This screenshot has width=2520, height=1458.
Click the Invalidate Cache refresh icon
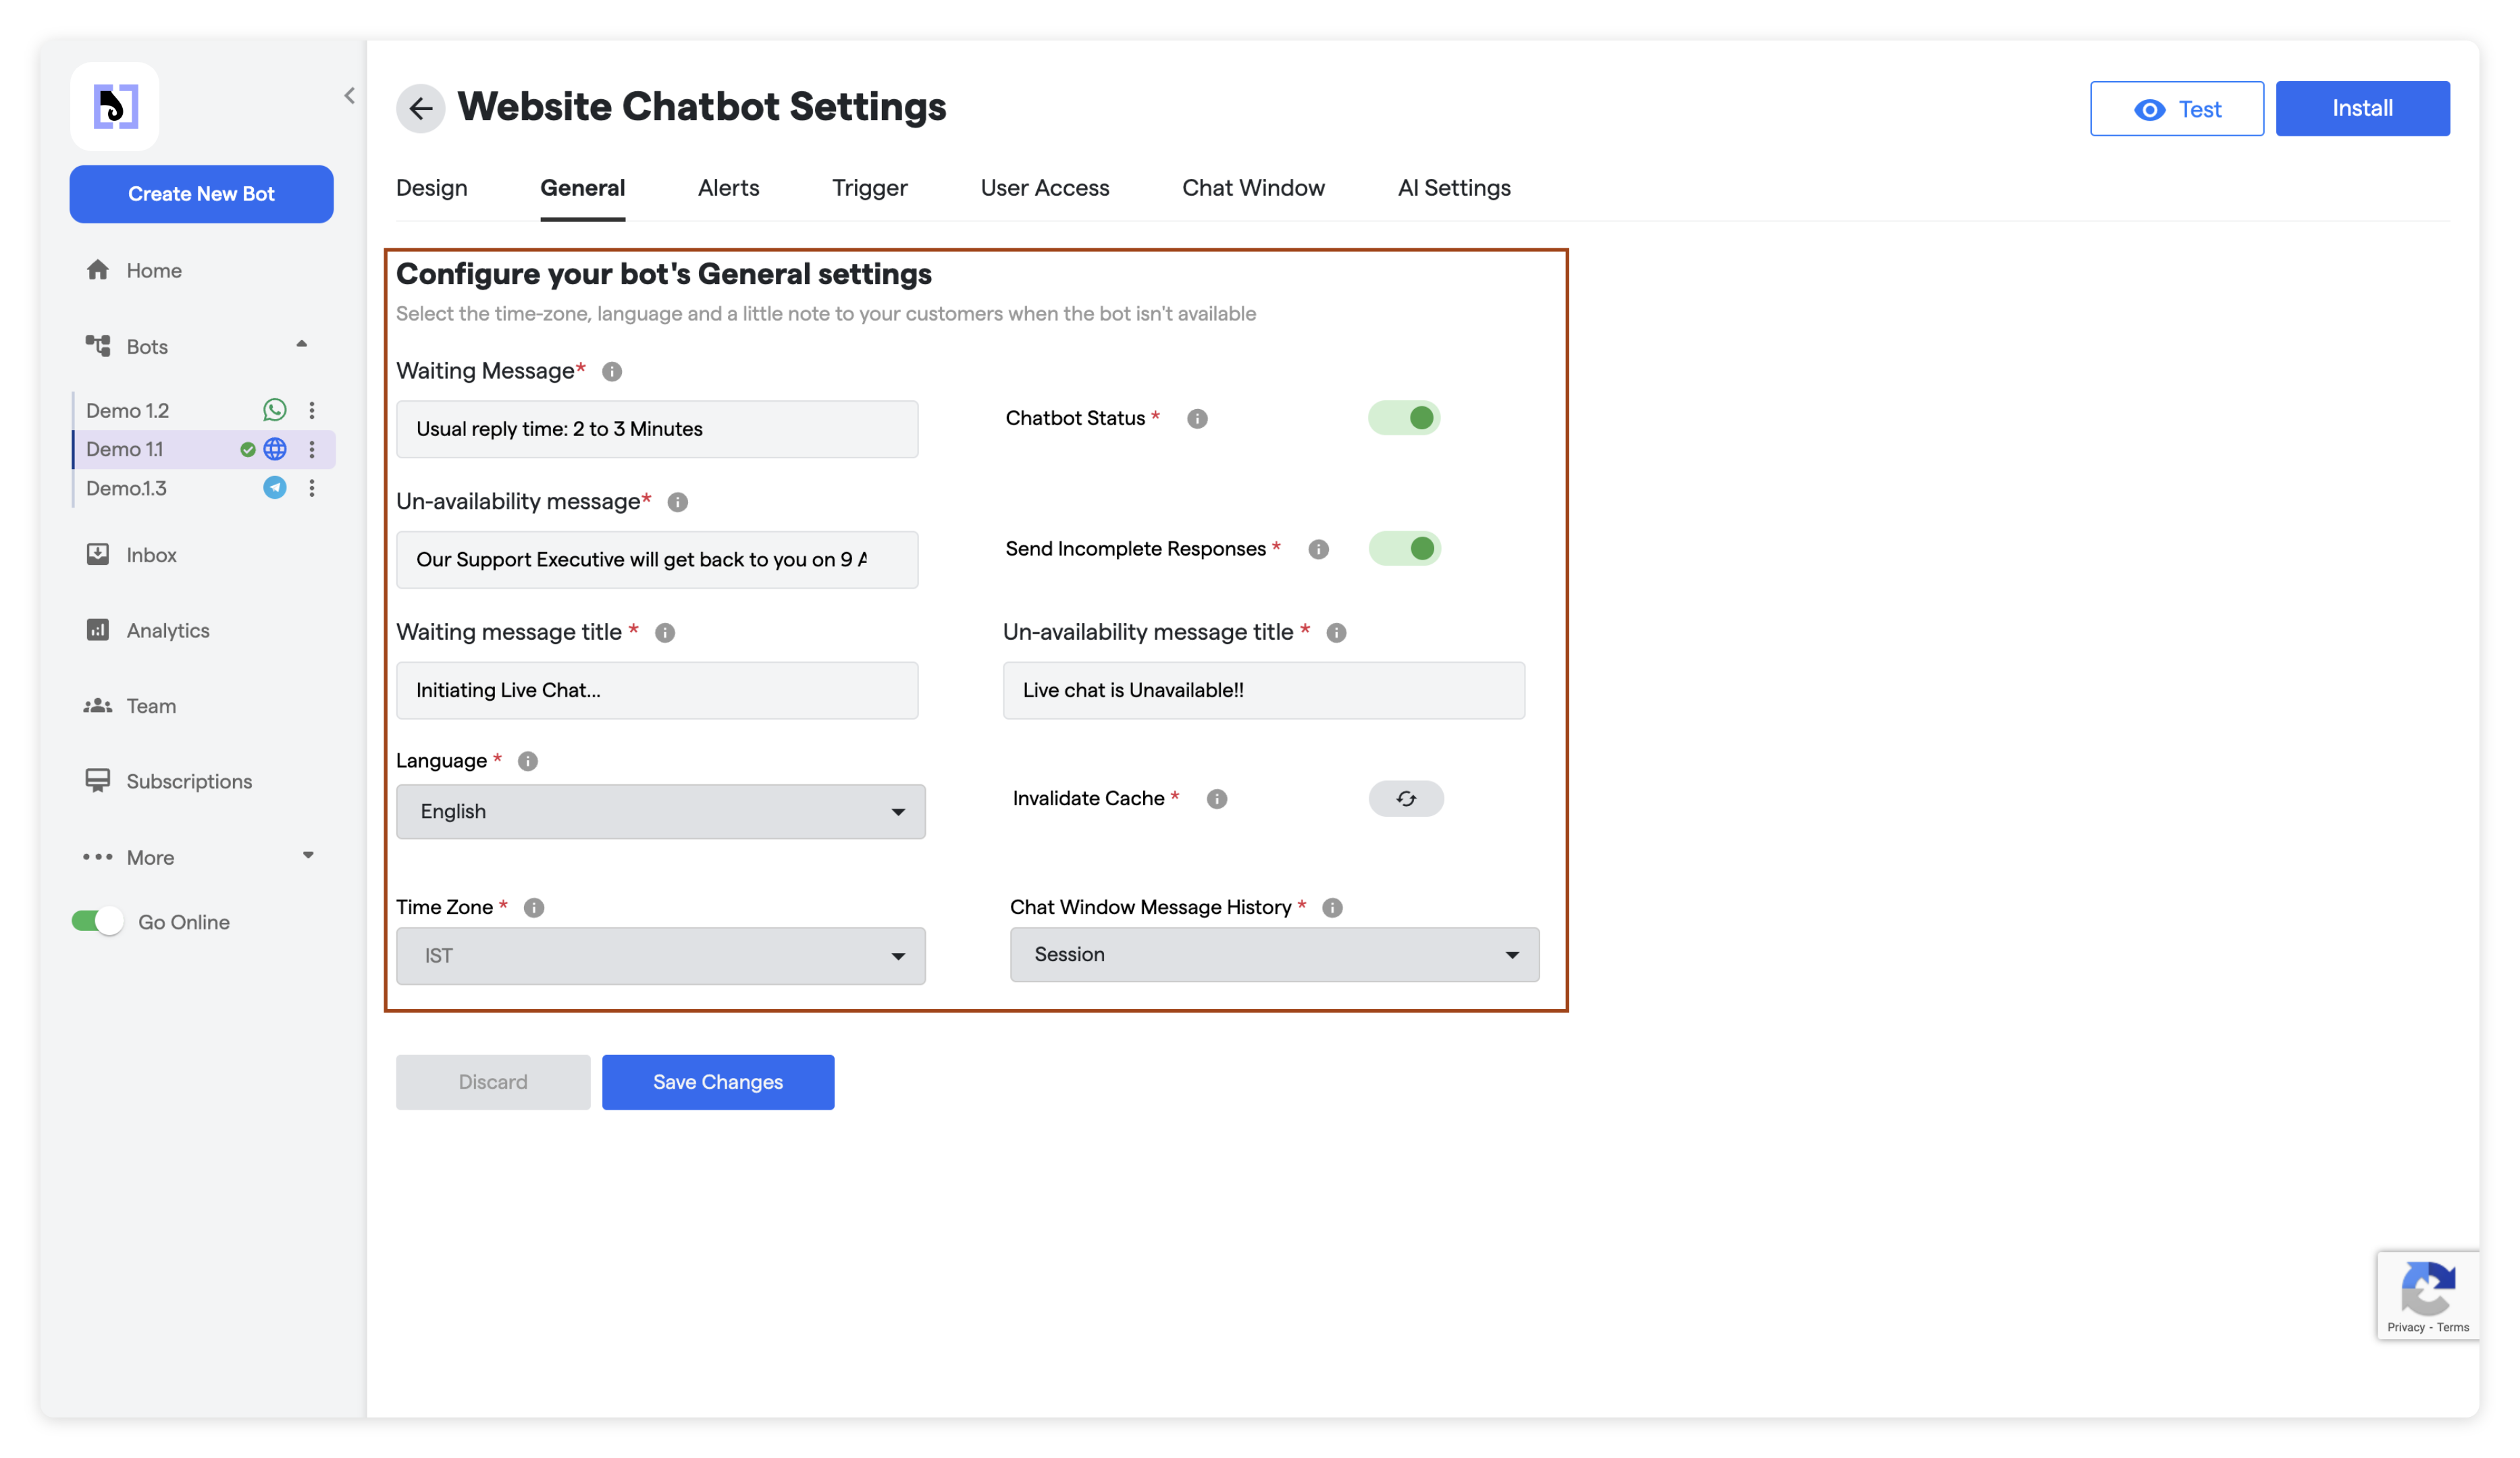click(x=1405, y=799)
